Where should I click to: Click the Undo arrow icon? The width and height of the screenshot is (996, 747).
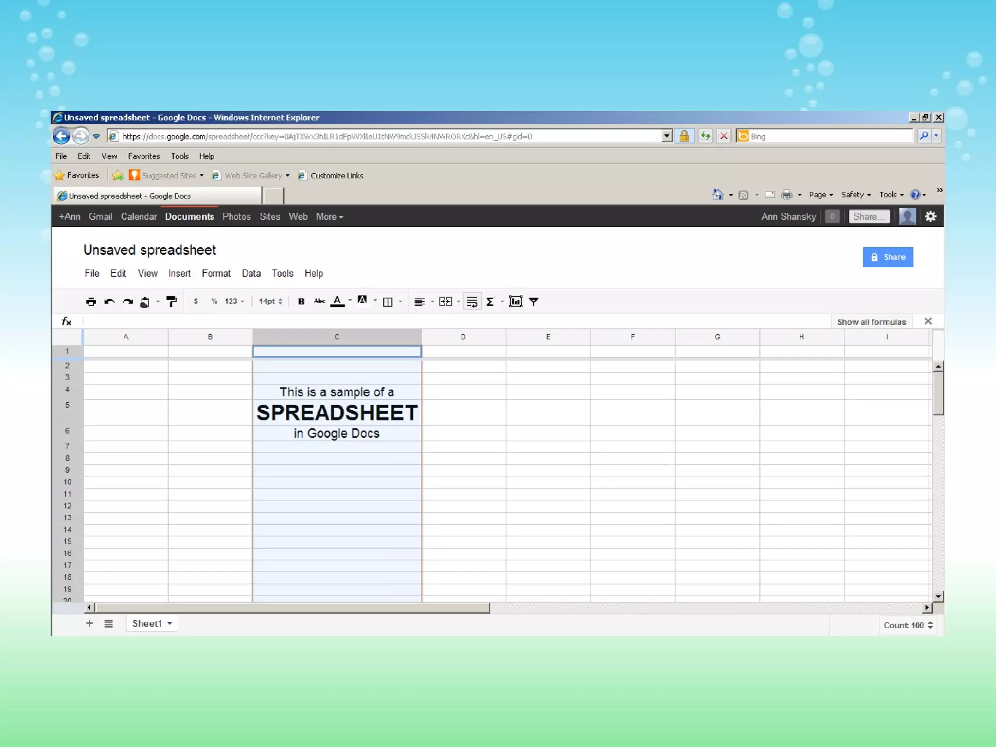tap(109, 302)
